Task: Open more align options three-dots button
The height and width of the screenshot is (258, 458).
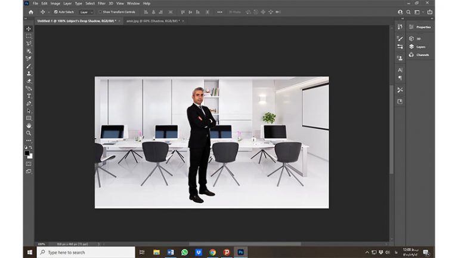Action: point(219,12)
